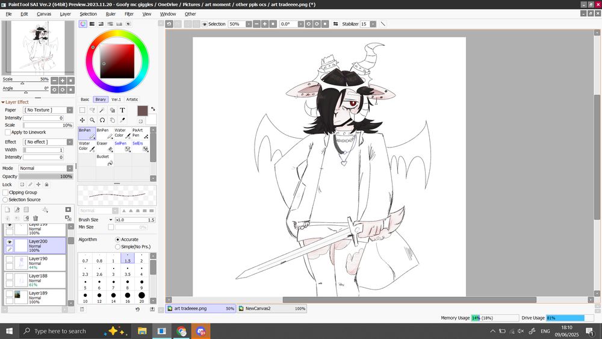This screenshot has height=339, width=602.
Task: Pick brush size 0.7 preset
Action: pyautogui.click(x=85, y=258)
